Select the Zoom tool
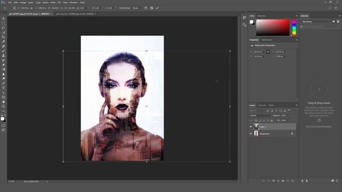 (3, 107)
